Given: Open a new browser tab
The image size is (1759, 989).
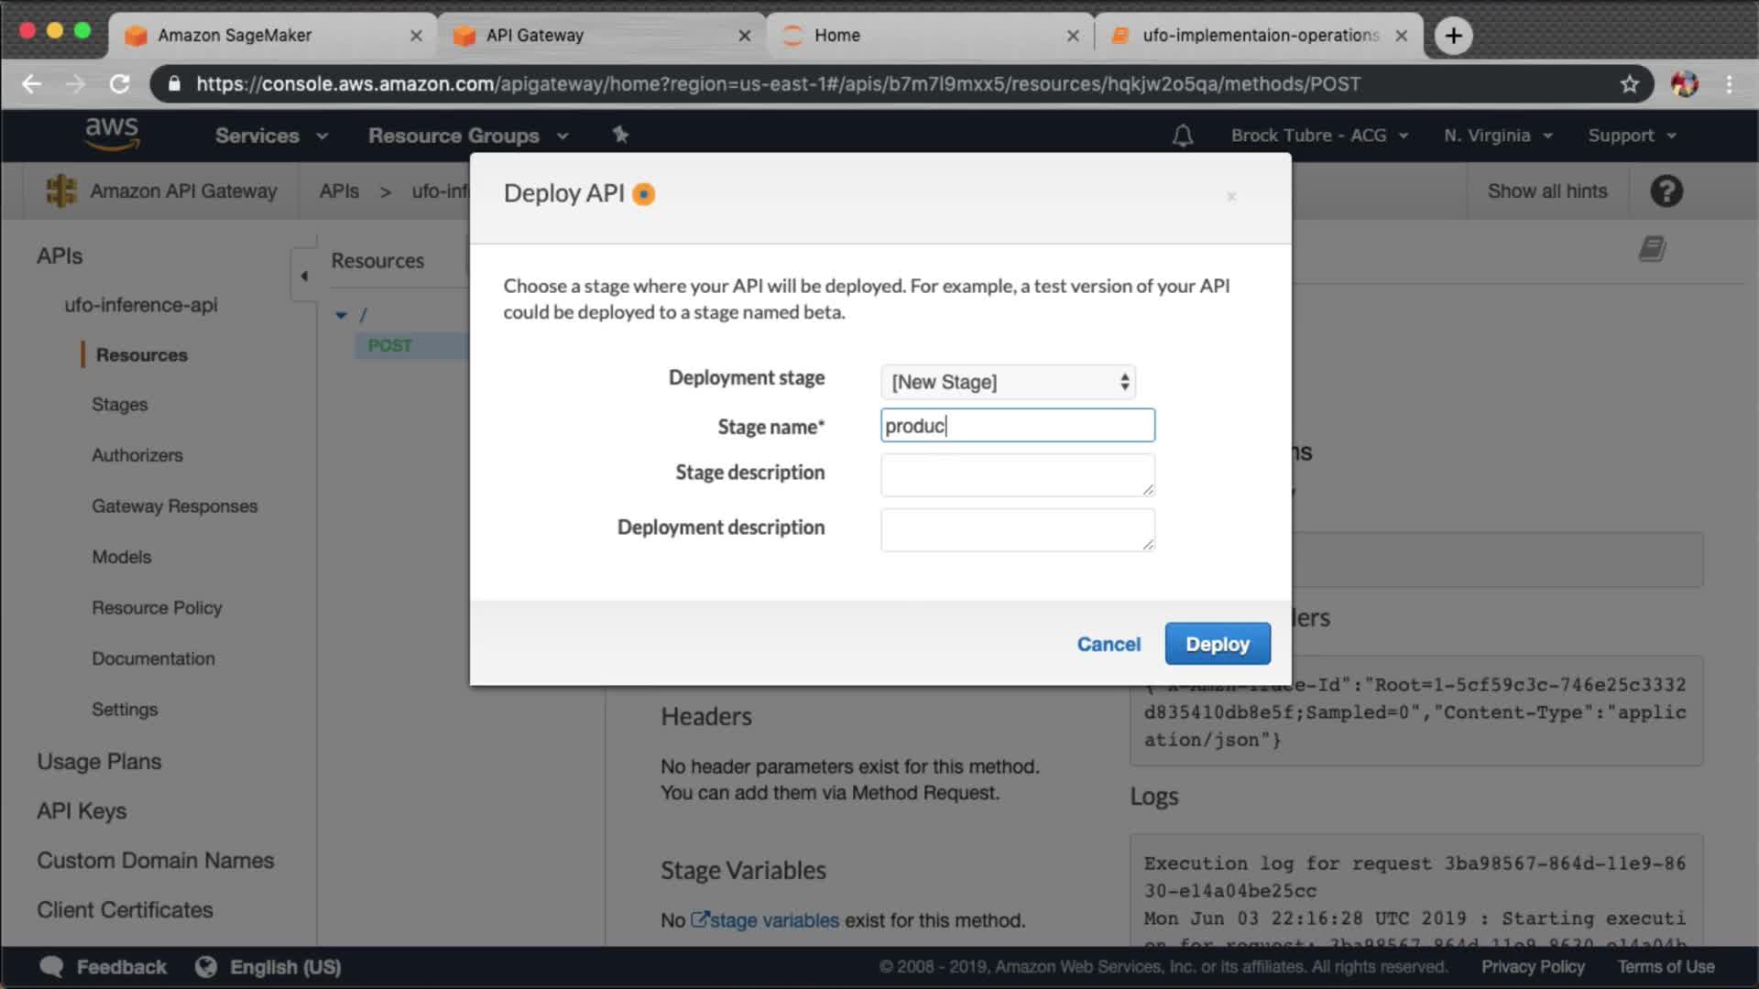Looking at the screenshot, I should click(1453, 36).
